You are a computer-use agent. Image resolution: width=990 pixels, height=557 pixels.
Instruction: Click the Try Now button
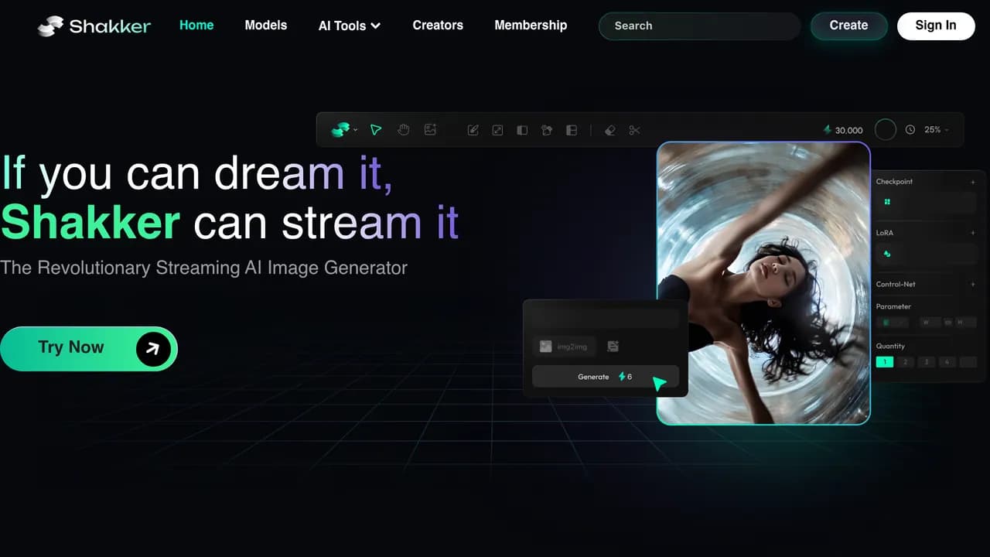pyautogui.click(x=89, y=348)
